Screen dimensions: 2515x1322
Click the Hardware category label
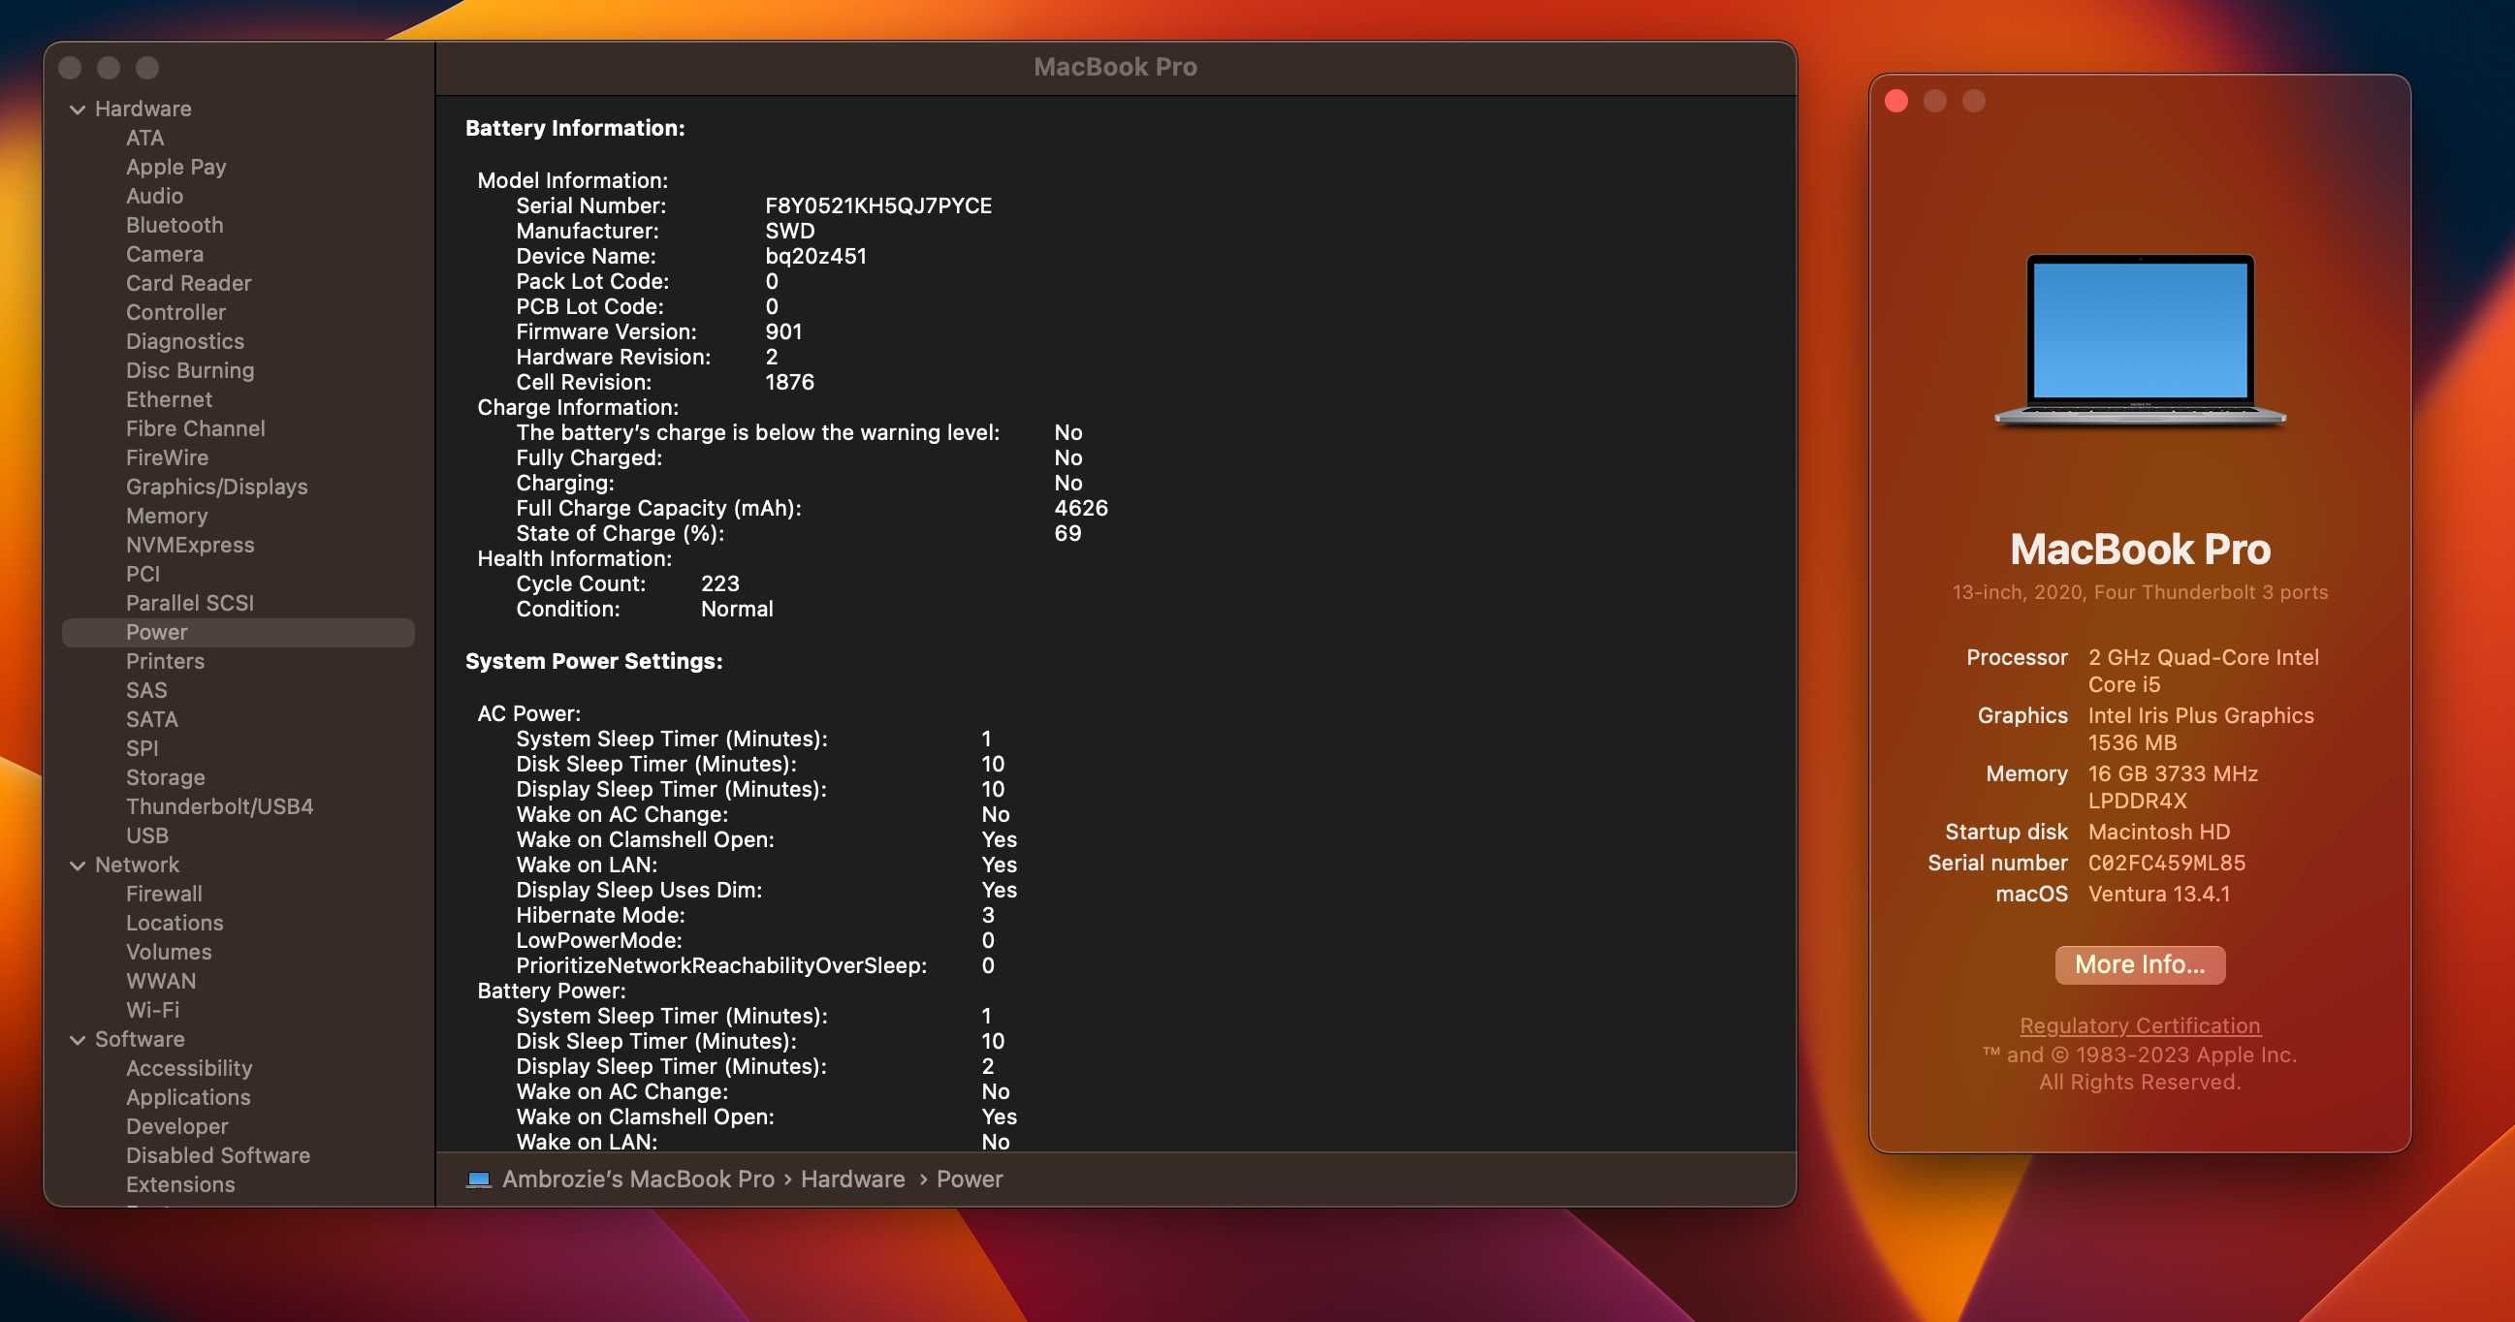pyautogui.click(x=143, y=110)
